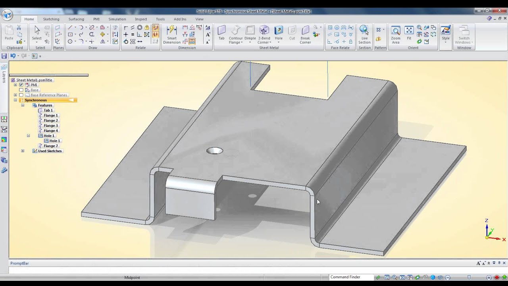Collapse the Features tree node

(23, 105)
